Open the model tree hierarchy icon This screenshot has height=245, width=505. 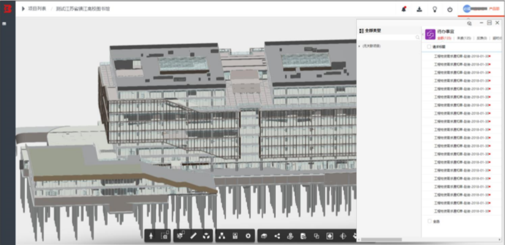pos(222,236)
